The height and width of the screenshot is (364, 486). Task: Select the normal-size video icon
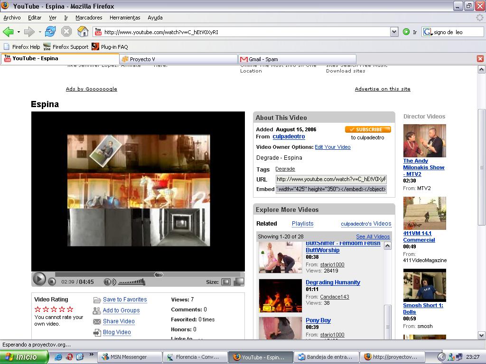point(226,282)
